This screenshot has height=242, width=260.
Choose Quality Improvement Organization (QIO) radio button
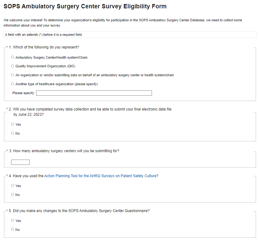[13, 66]
